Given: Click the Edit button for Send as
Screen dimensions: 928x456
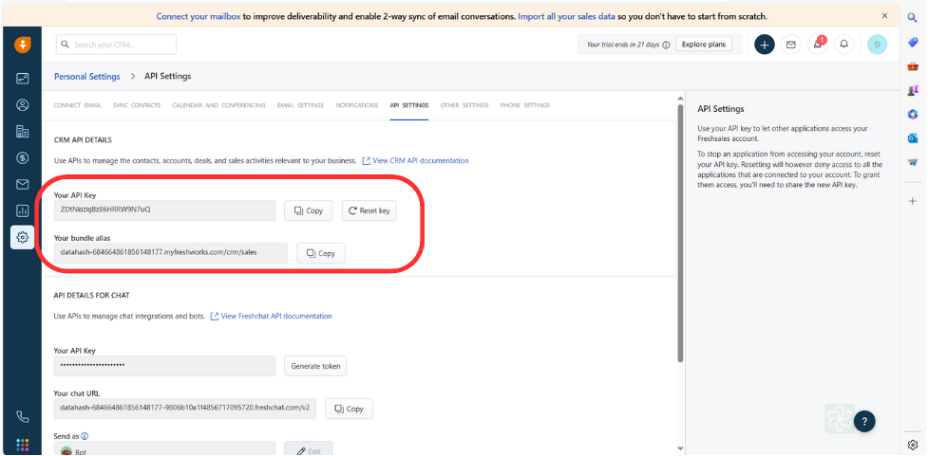Looking at the screenshot, I should (309, 449).
